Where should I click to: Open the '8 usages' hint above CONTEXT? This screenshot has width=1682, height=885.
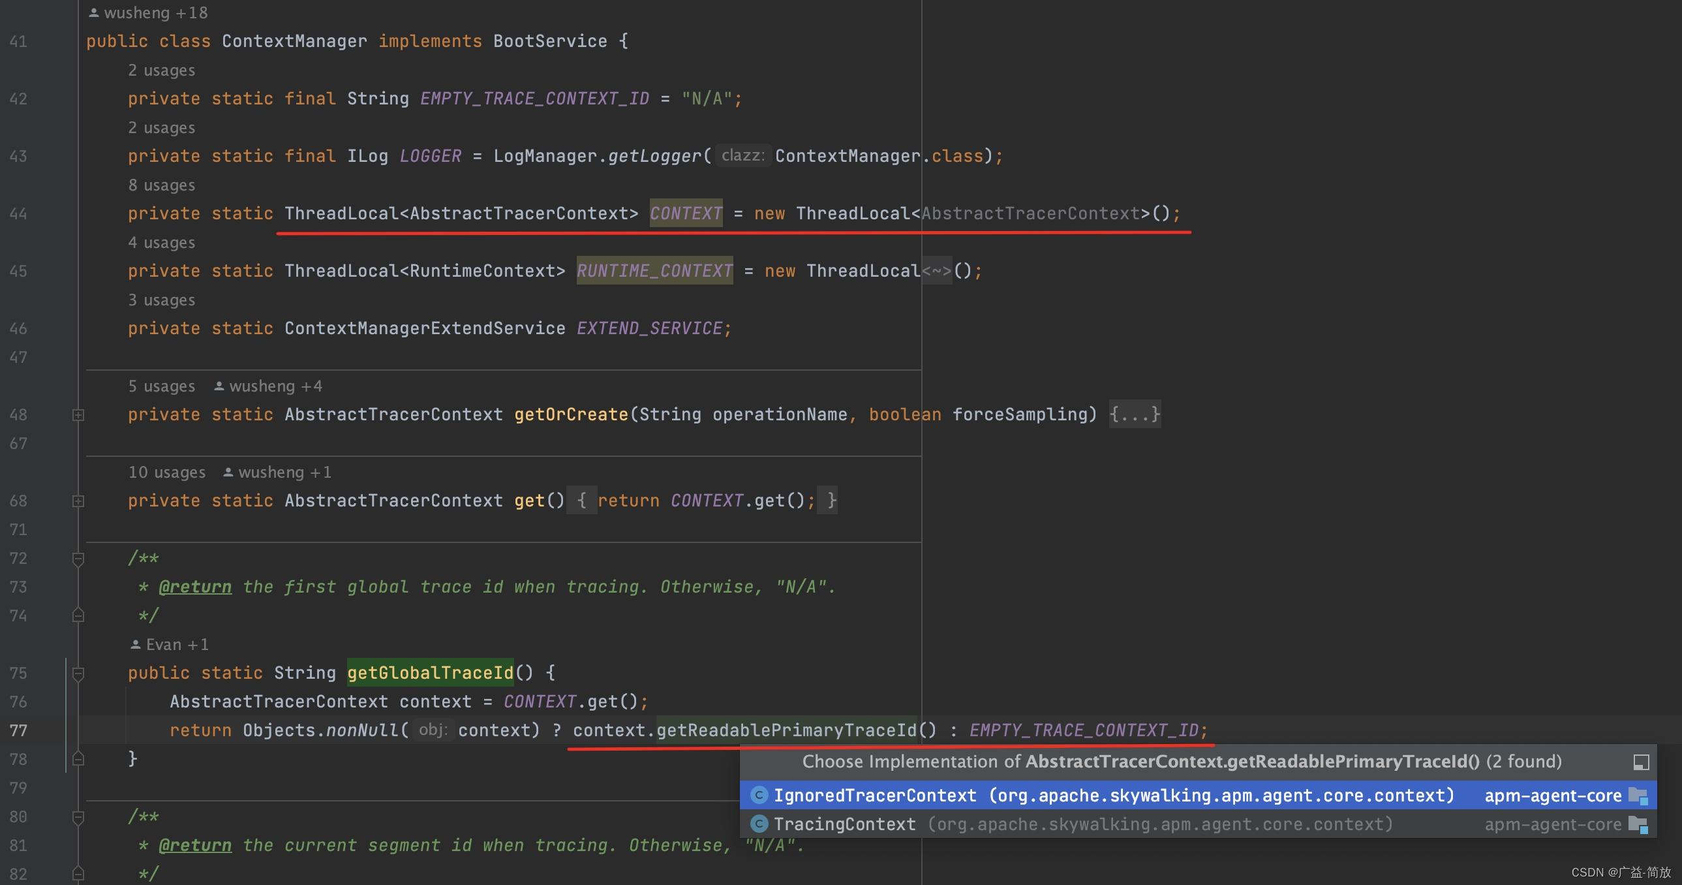coord(161,185)
